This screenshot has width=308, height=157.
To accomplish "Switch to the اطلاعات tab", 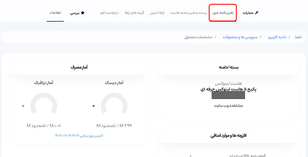I will click(55, 13).
